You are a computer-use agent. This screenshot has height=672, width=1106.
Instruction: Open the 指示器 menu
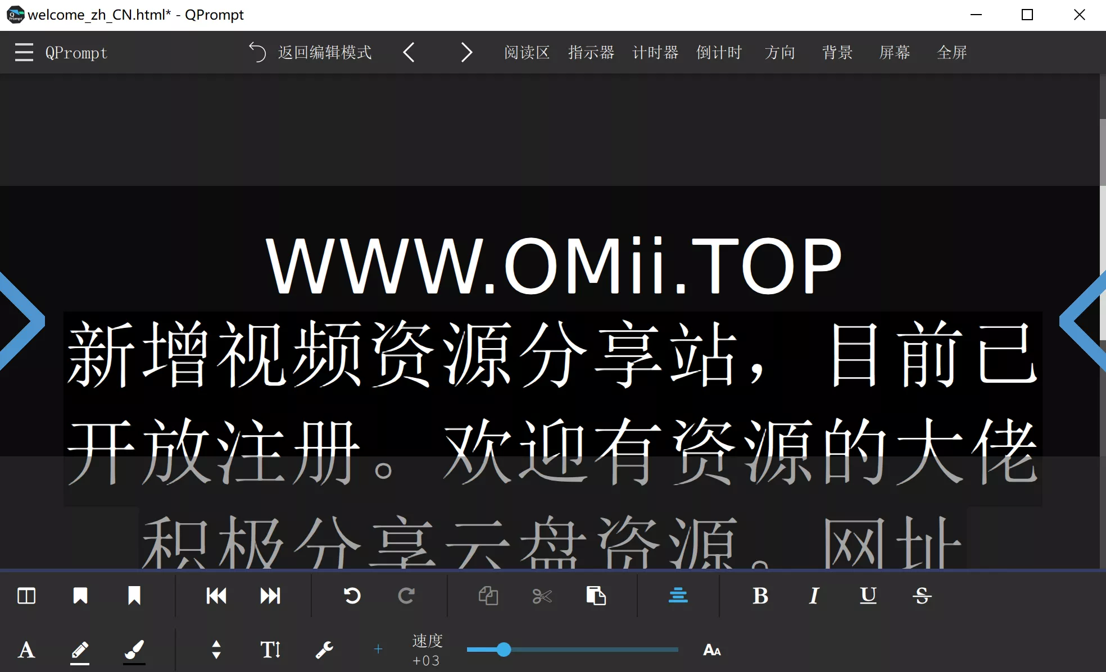pos(591,52)
